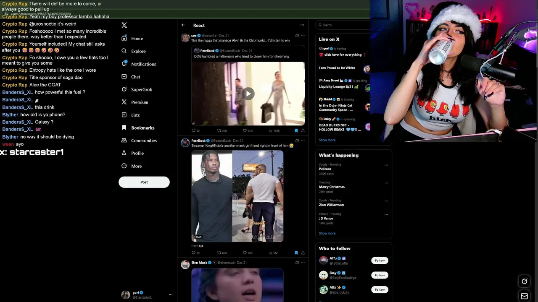
Task: Reply to sen's post with 63 replies
Action: 195,130
